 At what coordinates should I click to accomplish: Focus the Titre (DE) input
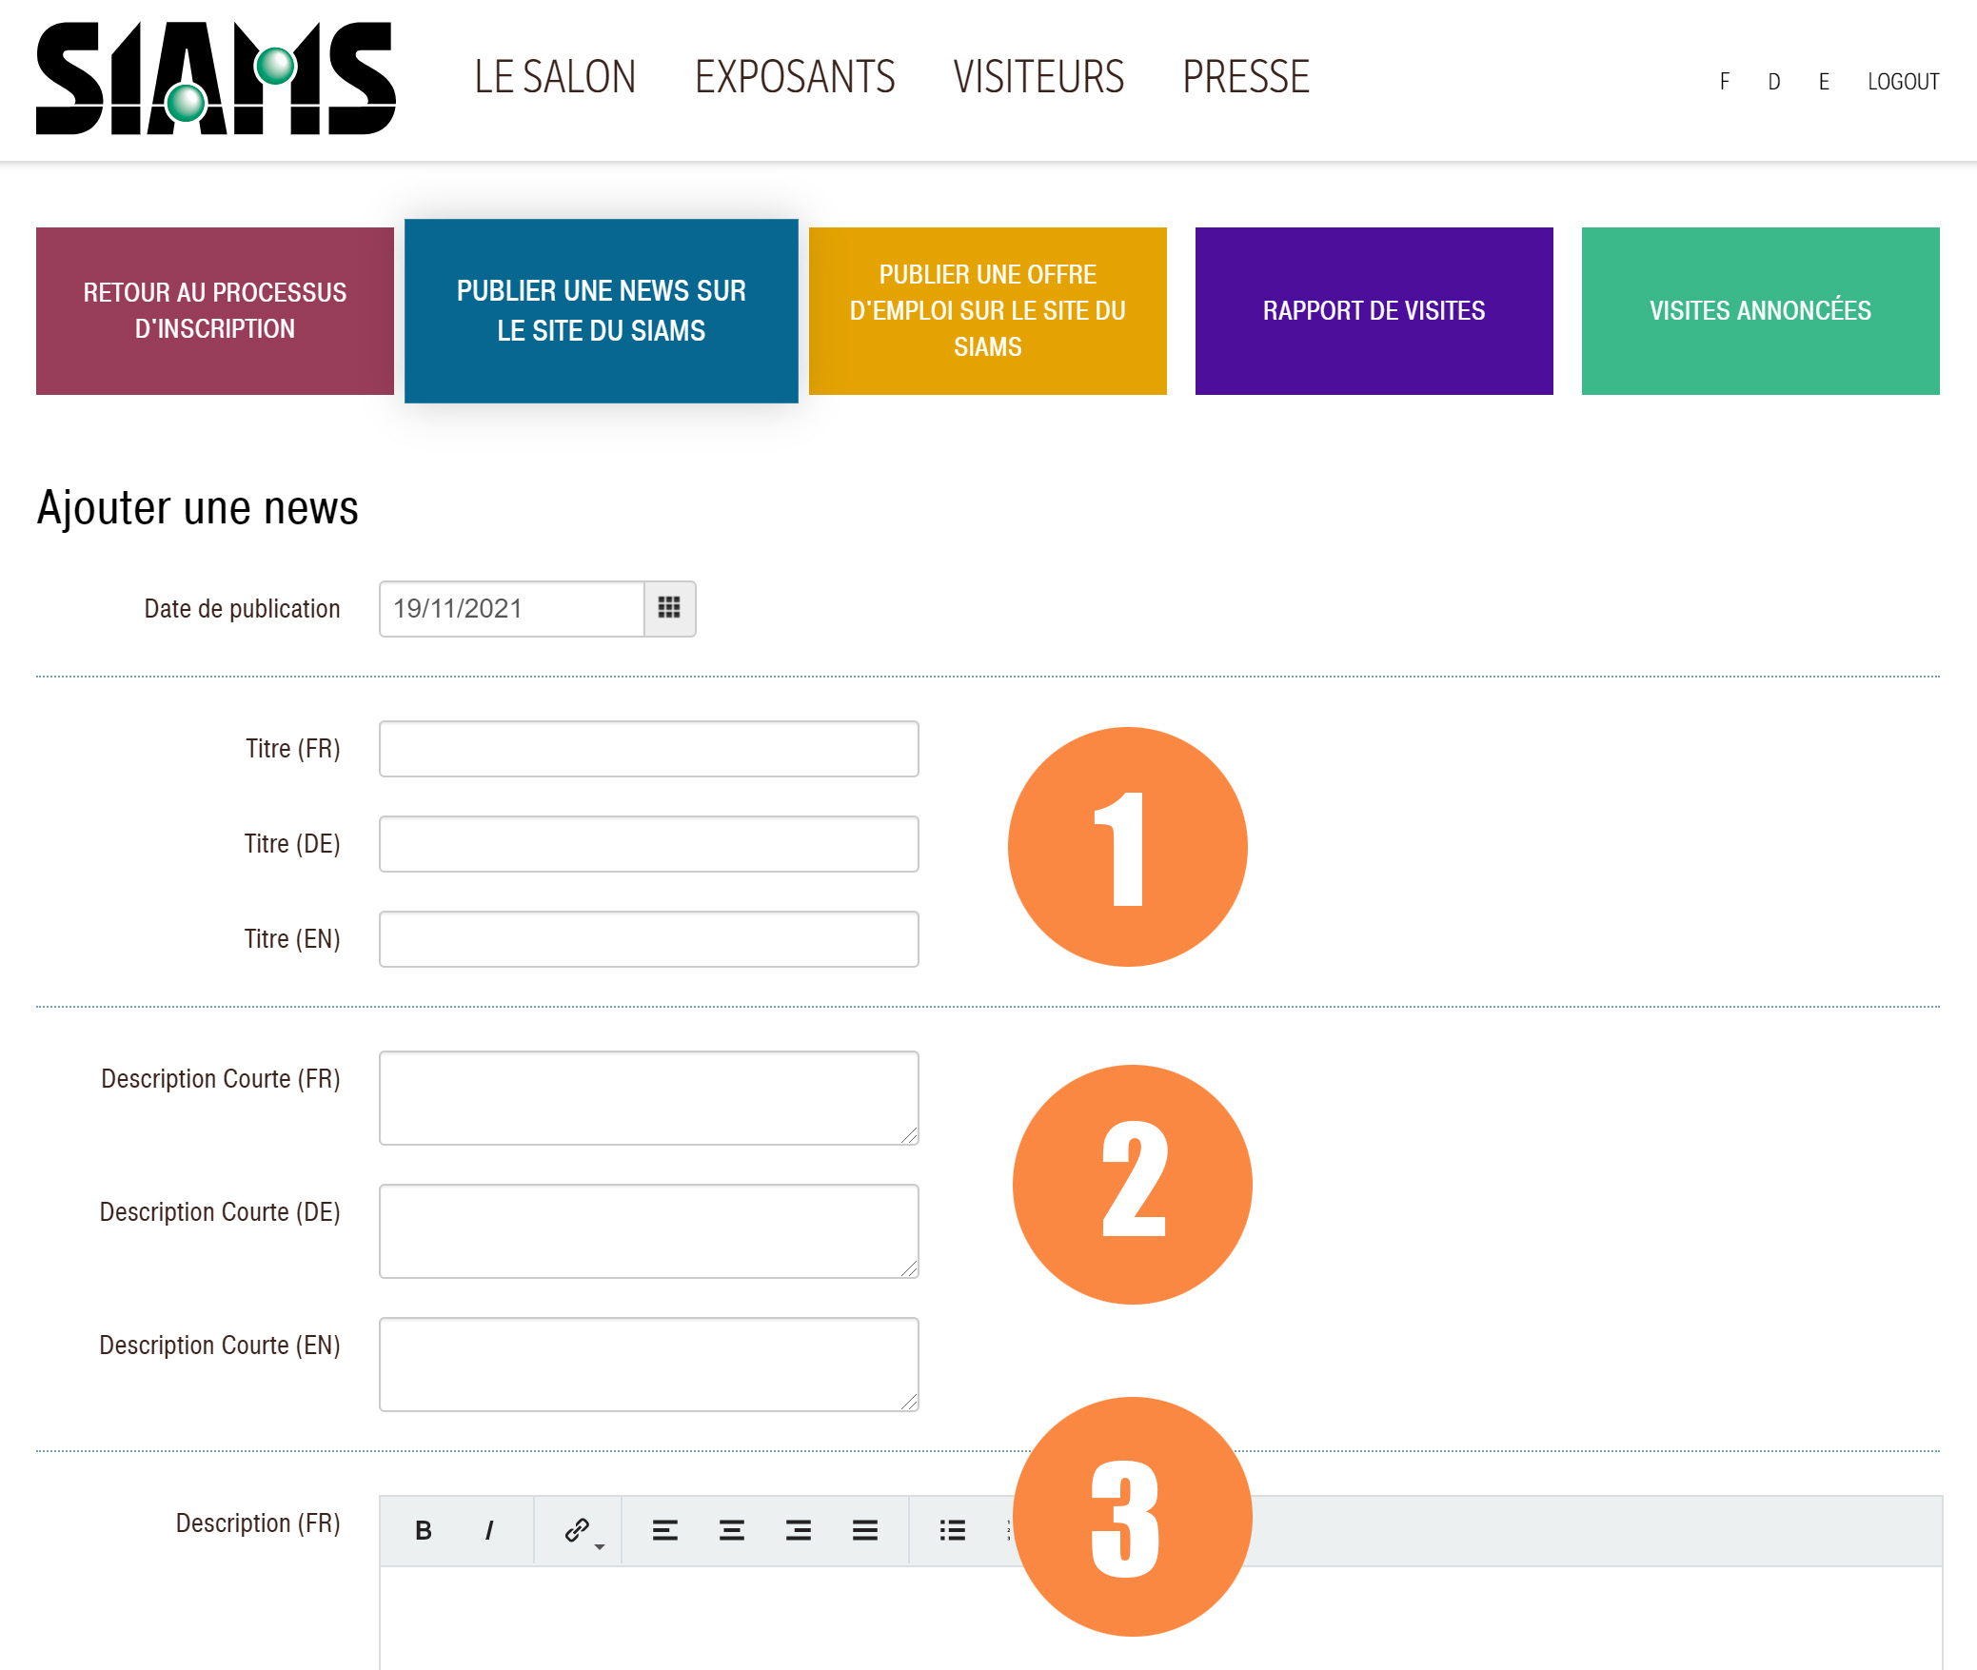(649, 844)
